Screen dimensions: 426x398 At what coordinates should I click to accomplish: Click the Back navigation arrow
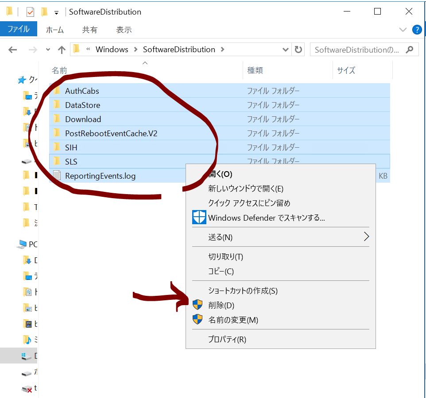click(x=12, y=50)
